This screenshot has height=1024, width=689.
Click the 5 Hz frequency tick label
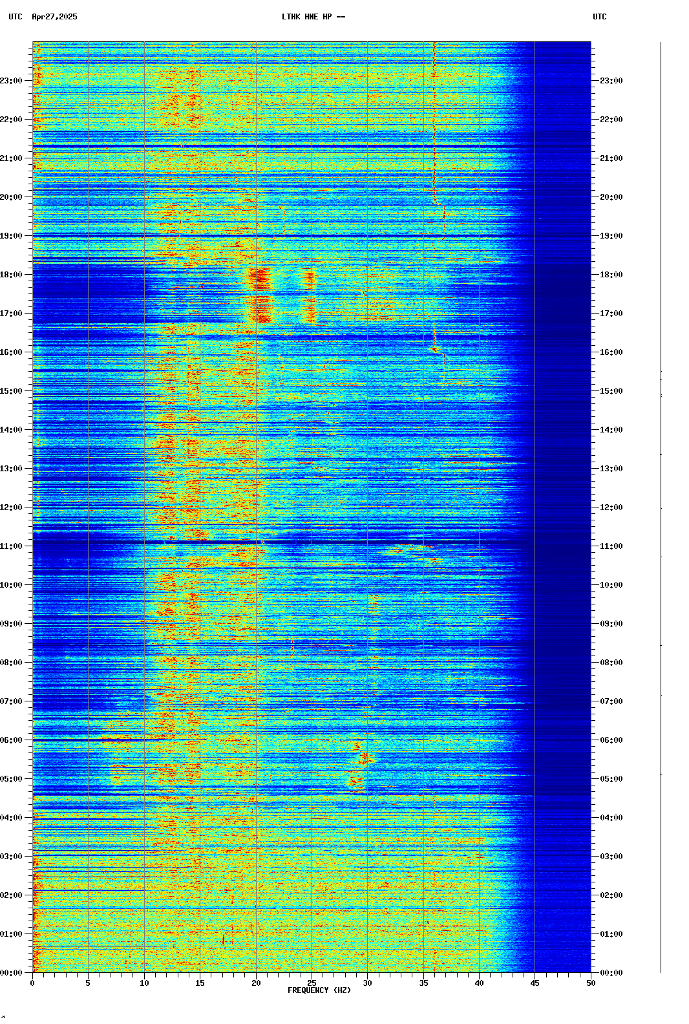[x=88, y=983]
